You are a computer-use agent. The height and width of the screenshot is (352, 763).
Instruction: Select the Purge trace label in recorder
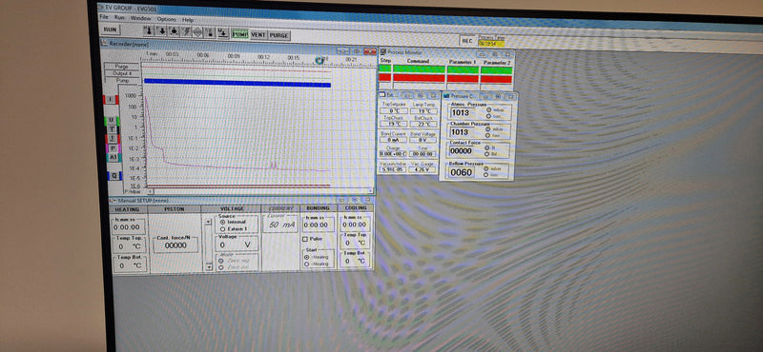(x=122, y=66)
